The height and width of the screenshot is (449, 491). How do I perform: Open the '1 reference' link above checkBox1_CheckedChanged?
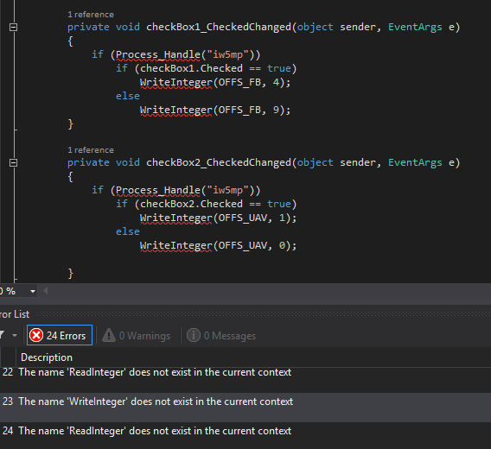(91, 15)
